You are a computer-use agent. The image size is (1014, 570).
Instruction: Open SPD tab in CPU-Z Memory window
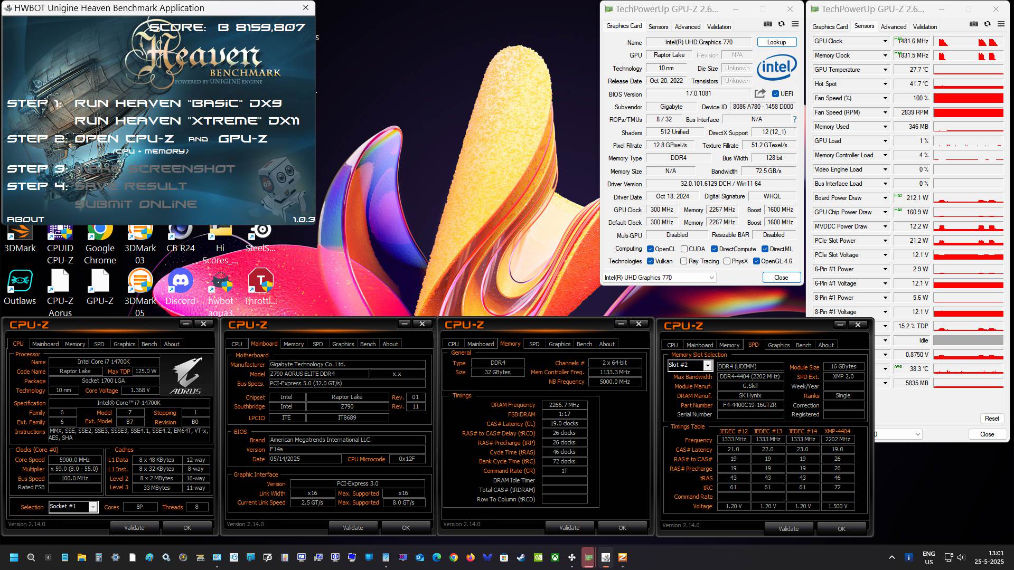(x=534, y=344)
